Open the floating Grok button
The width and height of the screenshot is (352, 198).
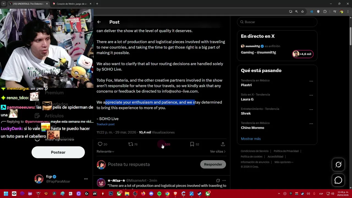[x=338, y=164]
